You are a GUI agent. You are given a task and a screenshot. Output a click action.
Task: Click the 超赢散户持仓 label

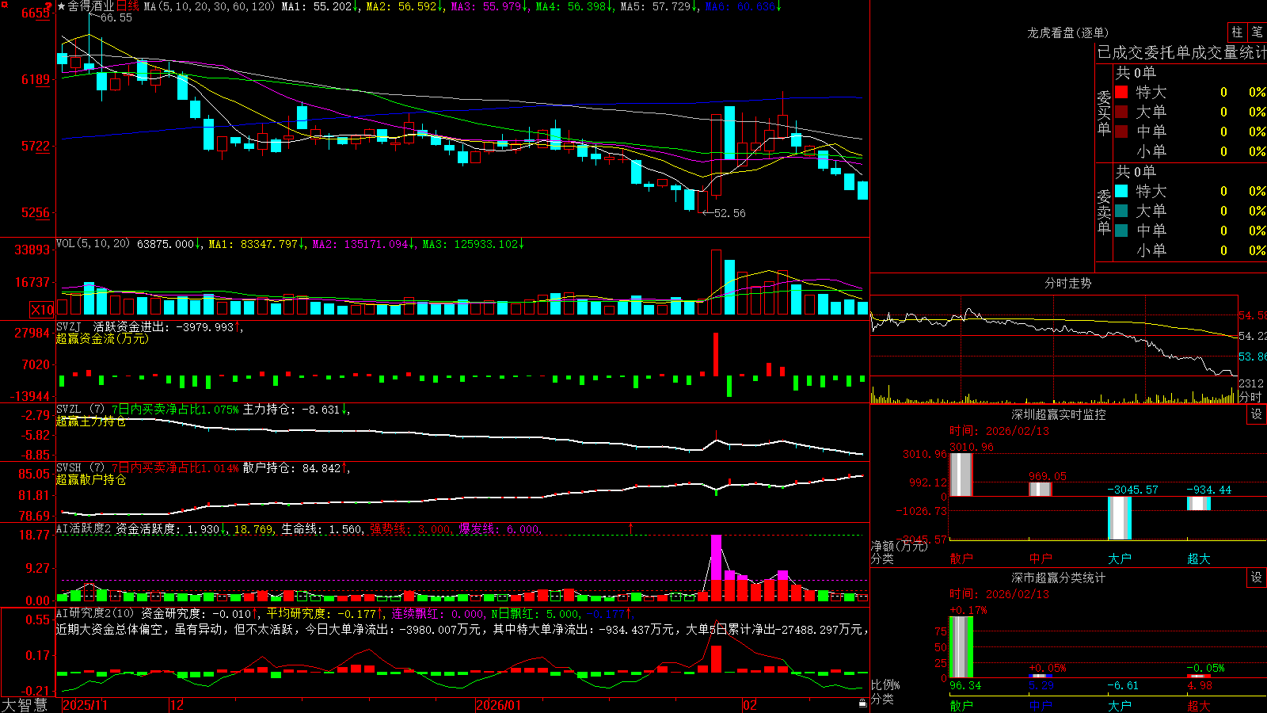91,479
